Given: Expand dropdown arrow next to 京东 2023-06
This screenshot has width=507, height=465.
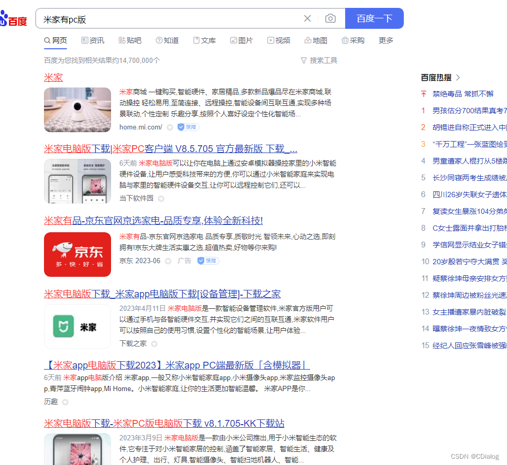Looking at the screenshot, I should (x=168, y=261).
